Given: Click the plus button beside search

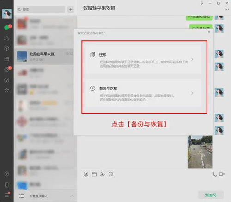Looking at the screenshot, I should (71, 10).
